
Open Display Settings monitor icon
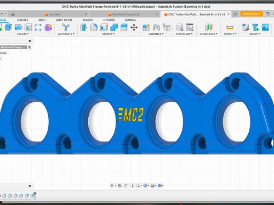tap(145, 185)
